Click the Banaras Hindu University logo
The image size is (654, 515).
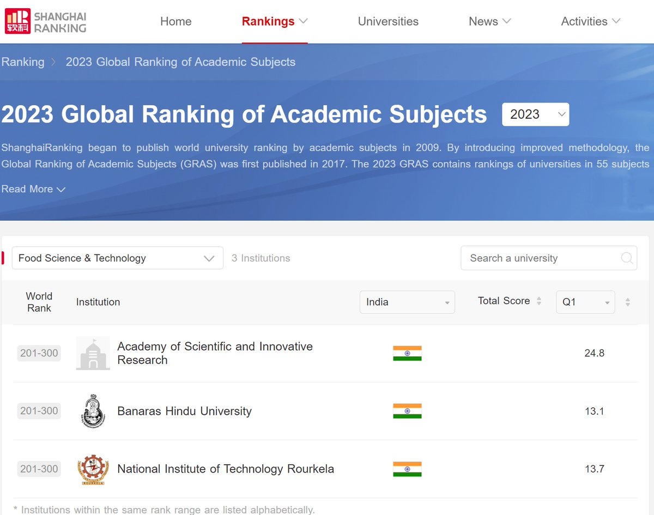coord(93,411)
